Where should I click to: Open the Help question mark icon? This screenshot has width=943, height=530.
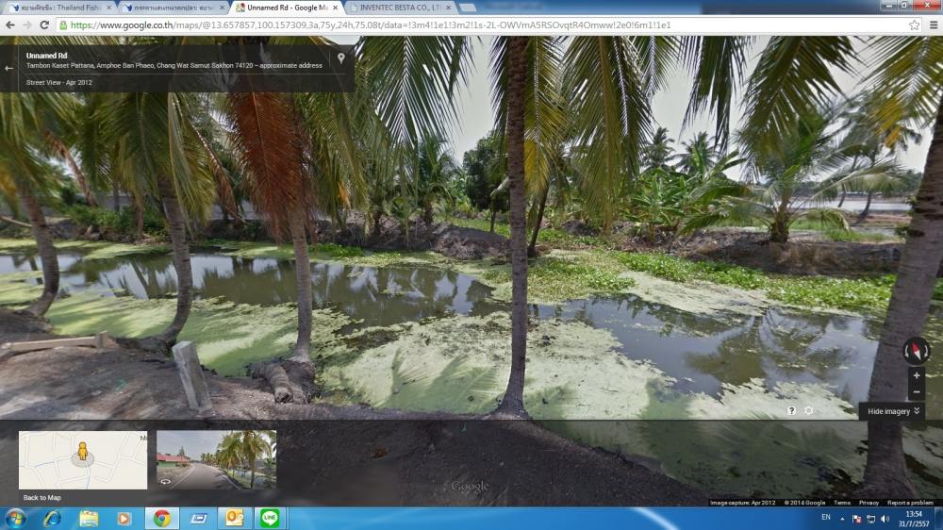tap(791, 410)
